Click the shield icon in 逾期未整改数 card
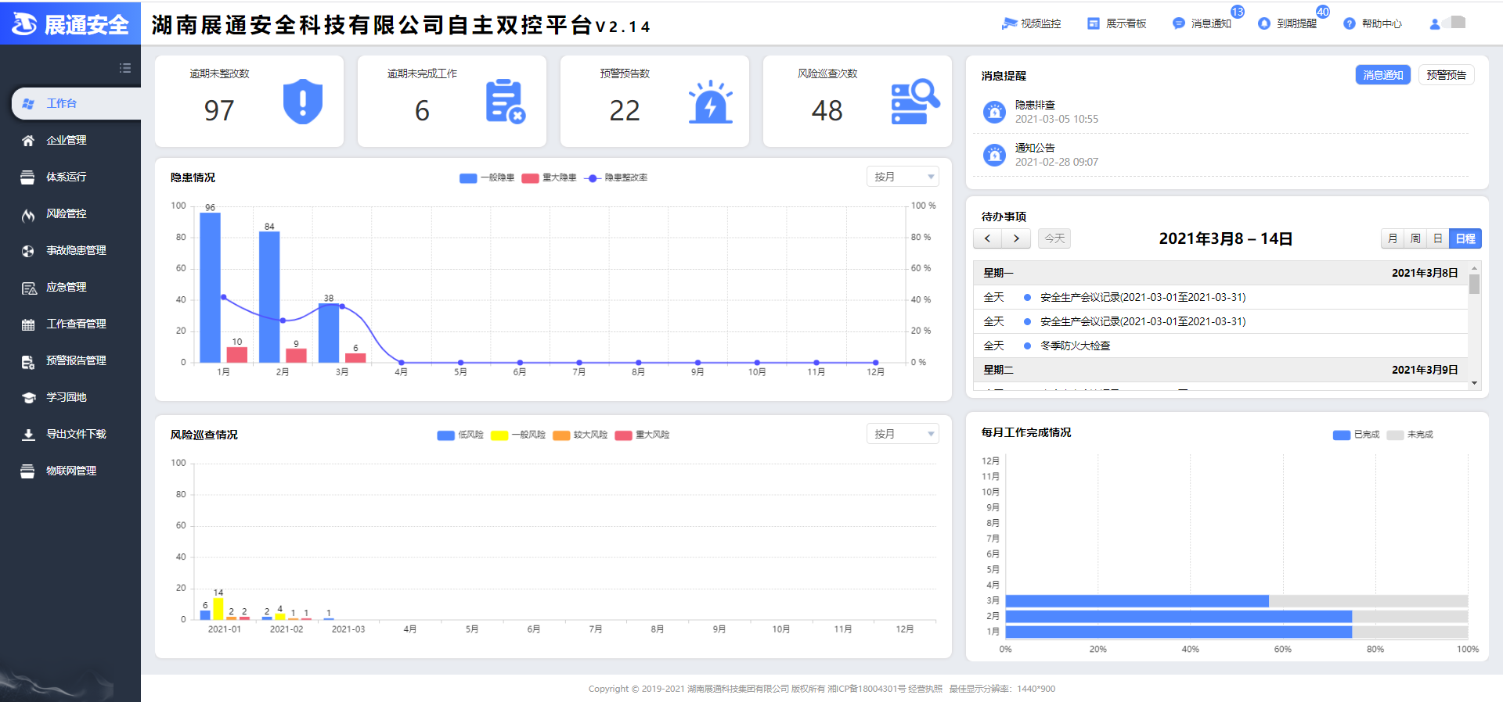The height and width of the screenshot is (702, 1503). point(303,102)
